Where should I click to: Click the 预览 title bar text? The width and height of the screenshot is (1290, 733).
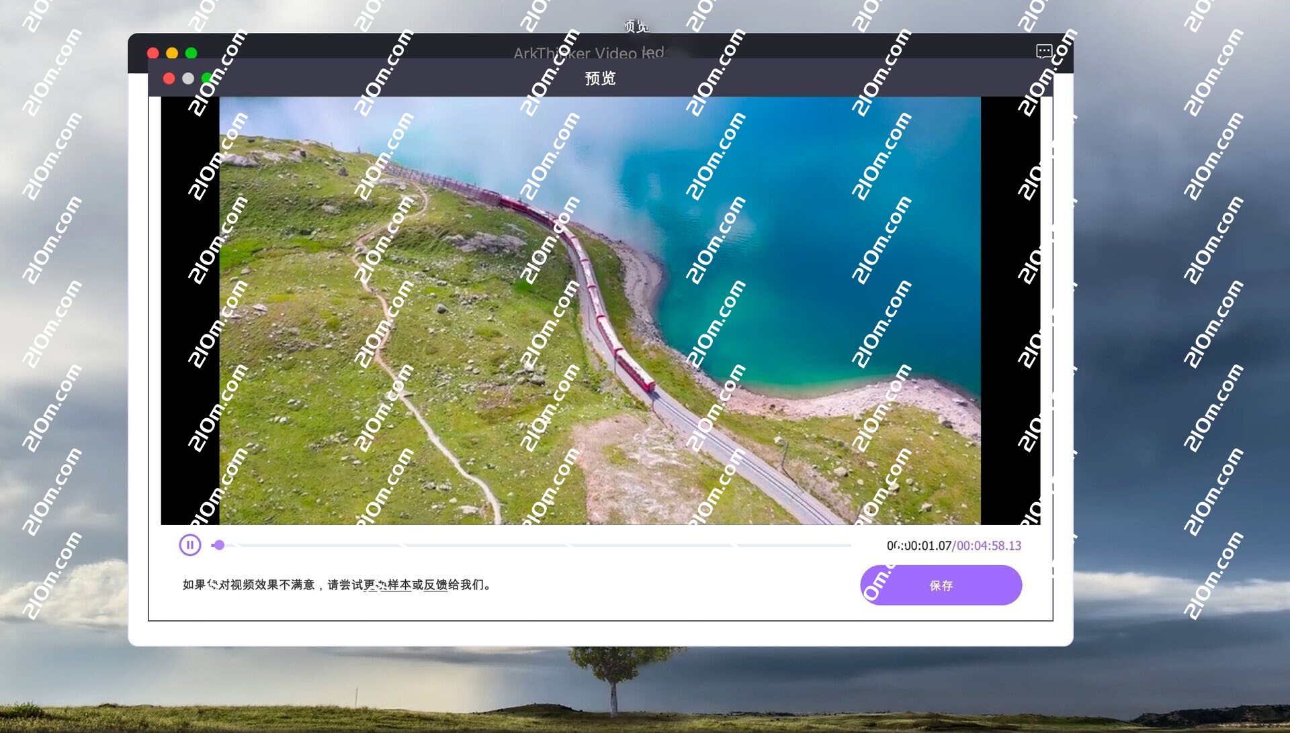pos(600,79)
